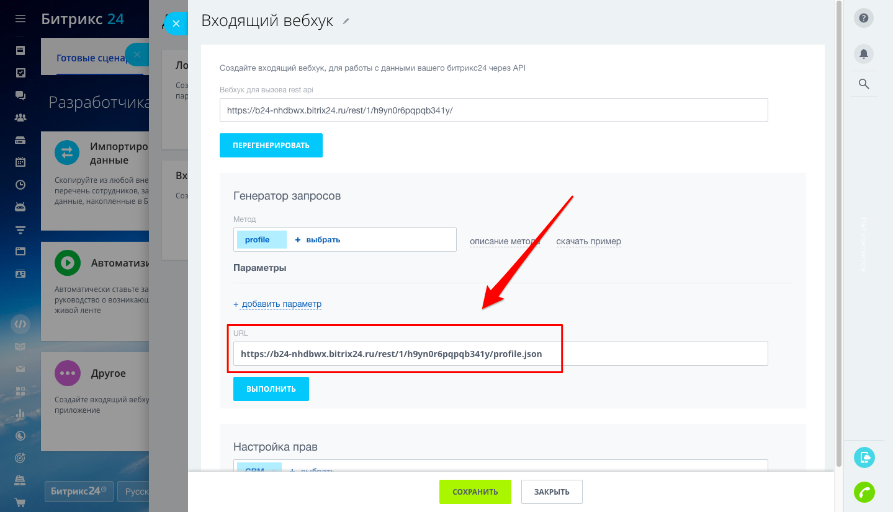
Task: Open the chat bubbles icon in sidebar
Action: tap(20, 95)
